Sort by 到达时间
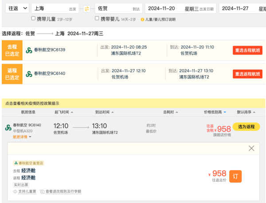The width and height of the screenshot is (266, 203). pos(104,112)
